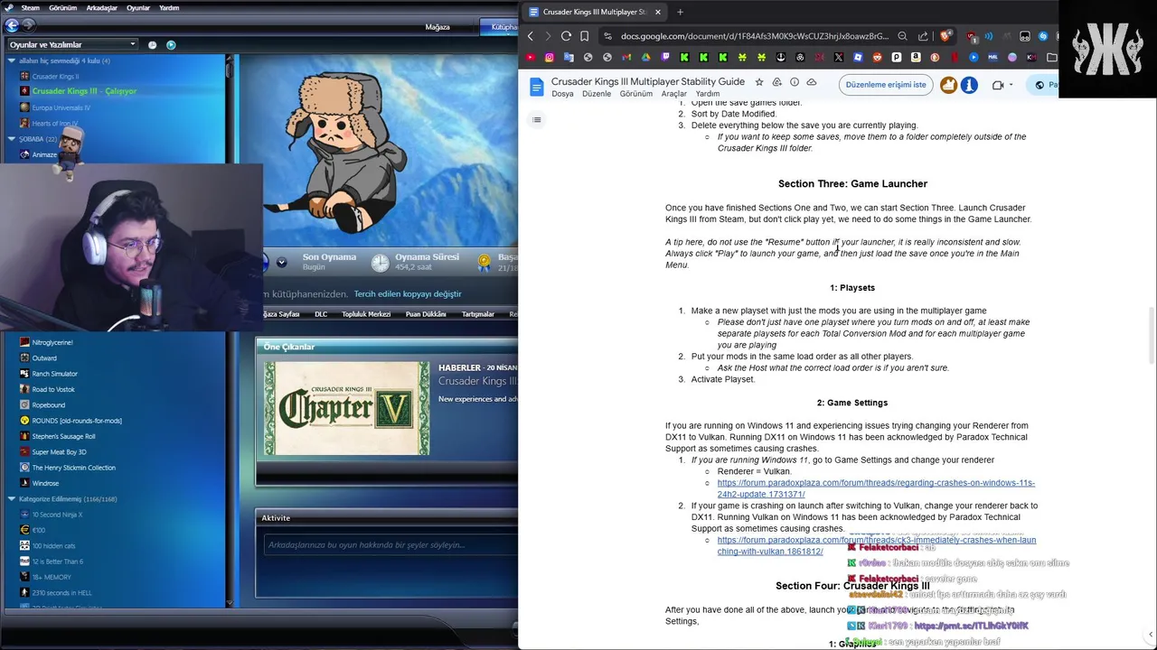Image resolution: width=1157 pixels, height=650 pixels.
Task: Open the Brave Shields lion icon
Action: [x=945, y=36]
